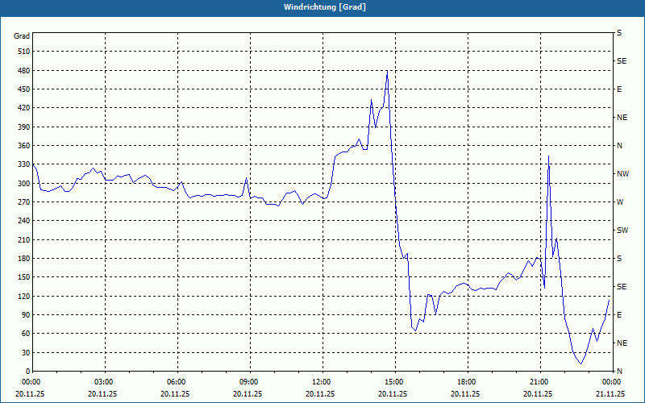Select the 360 degree axis label
The width and height of the screenshot is (645, 403).
[24, 146]
